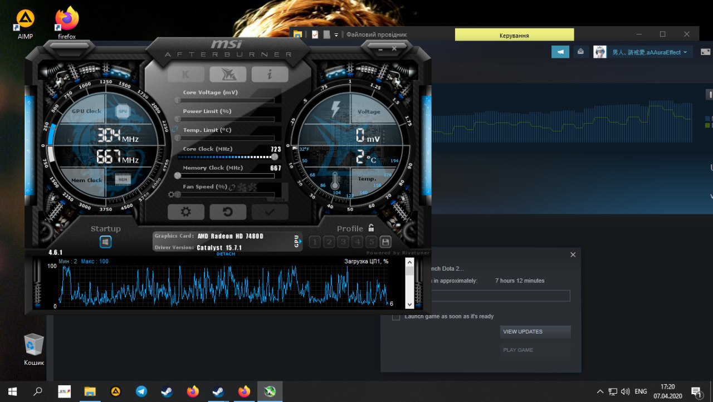Click DETACH under the driver version
The width and height of the screenshot is (713, 402).
coord(226,254)
